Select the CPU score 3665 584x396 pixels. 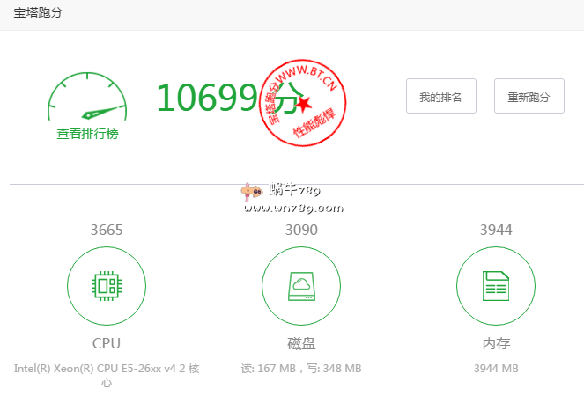(x=107, y=230)
